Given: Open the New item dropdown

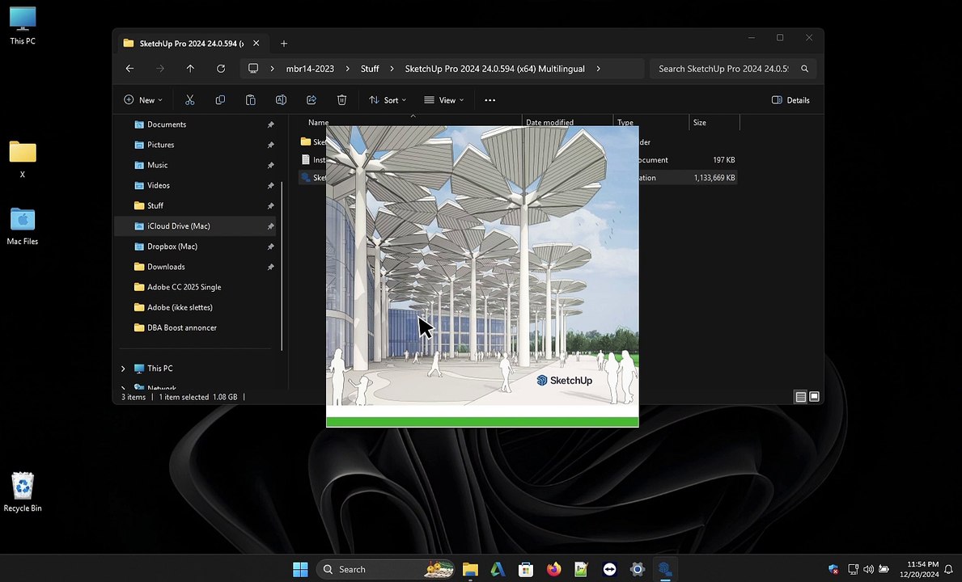Looking at the screenshot, I should coord(143,100).
